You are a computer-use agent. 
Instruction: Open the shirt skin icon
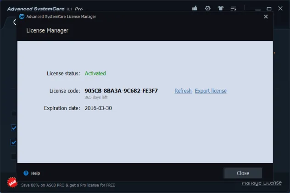coord(220,8)
